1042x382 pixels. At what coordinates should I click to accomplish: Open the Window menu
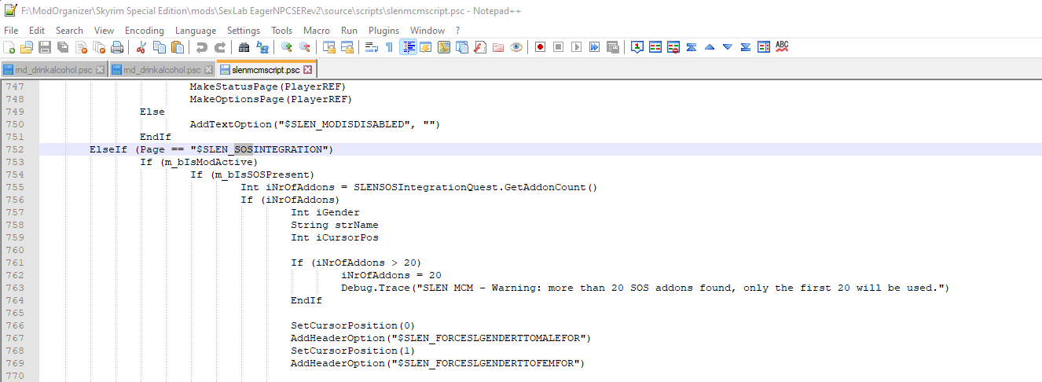427,30
